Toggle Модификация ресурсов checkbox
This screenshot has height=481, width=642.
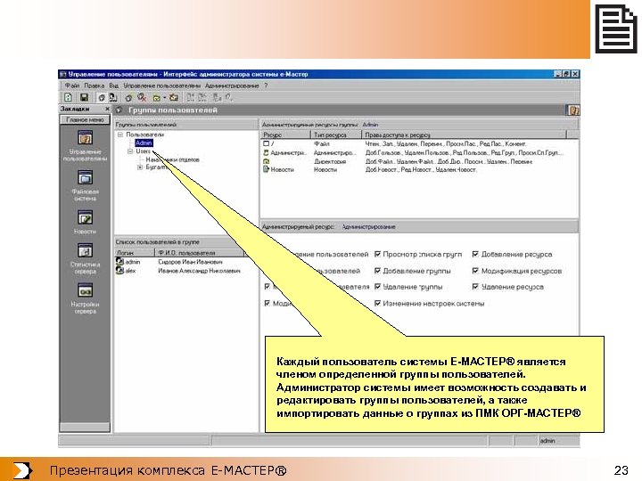point(475,271)
